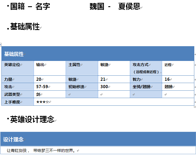This screenshot has height=155, width=196.
Task: Click the table resize handle at bottom-right corner
Action: (195, 107)
